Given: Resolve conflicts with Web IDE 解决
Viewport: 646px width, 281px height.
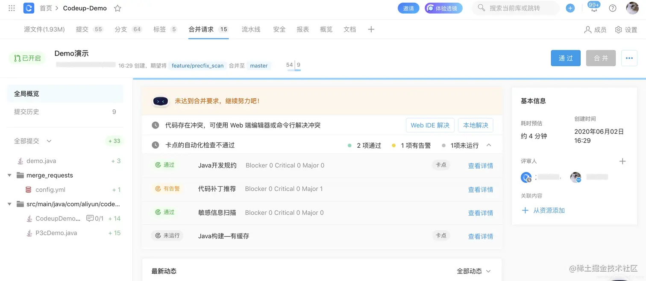Looking at the screenshot, I should tap(430, 125).
